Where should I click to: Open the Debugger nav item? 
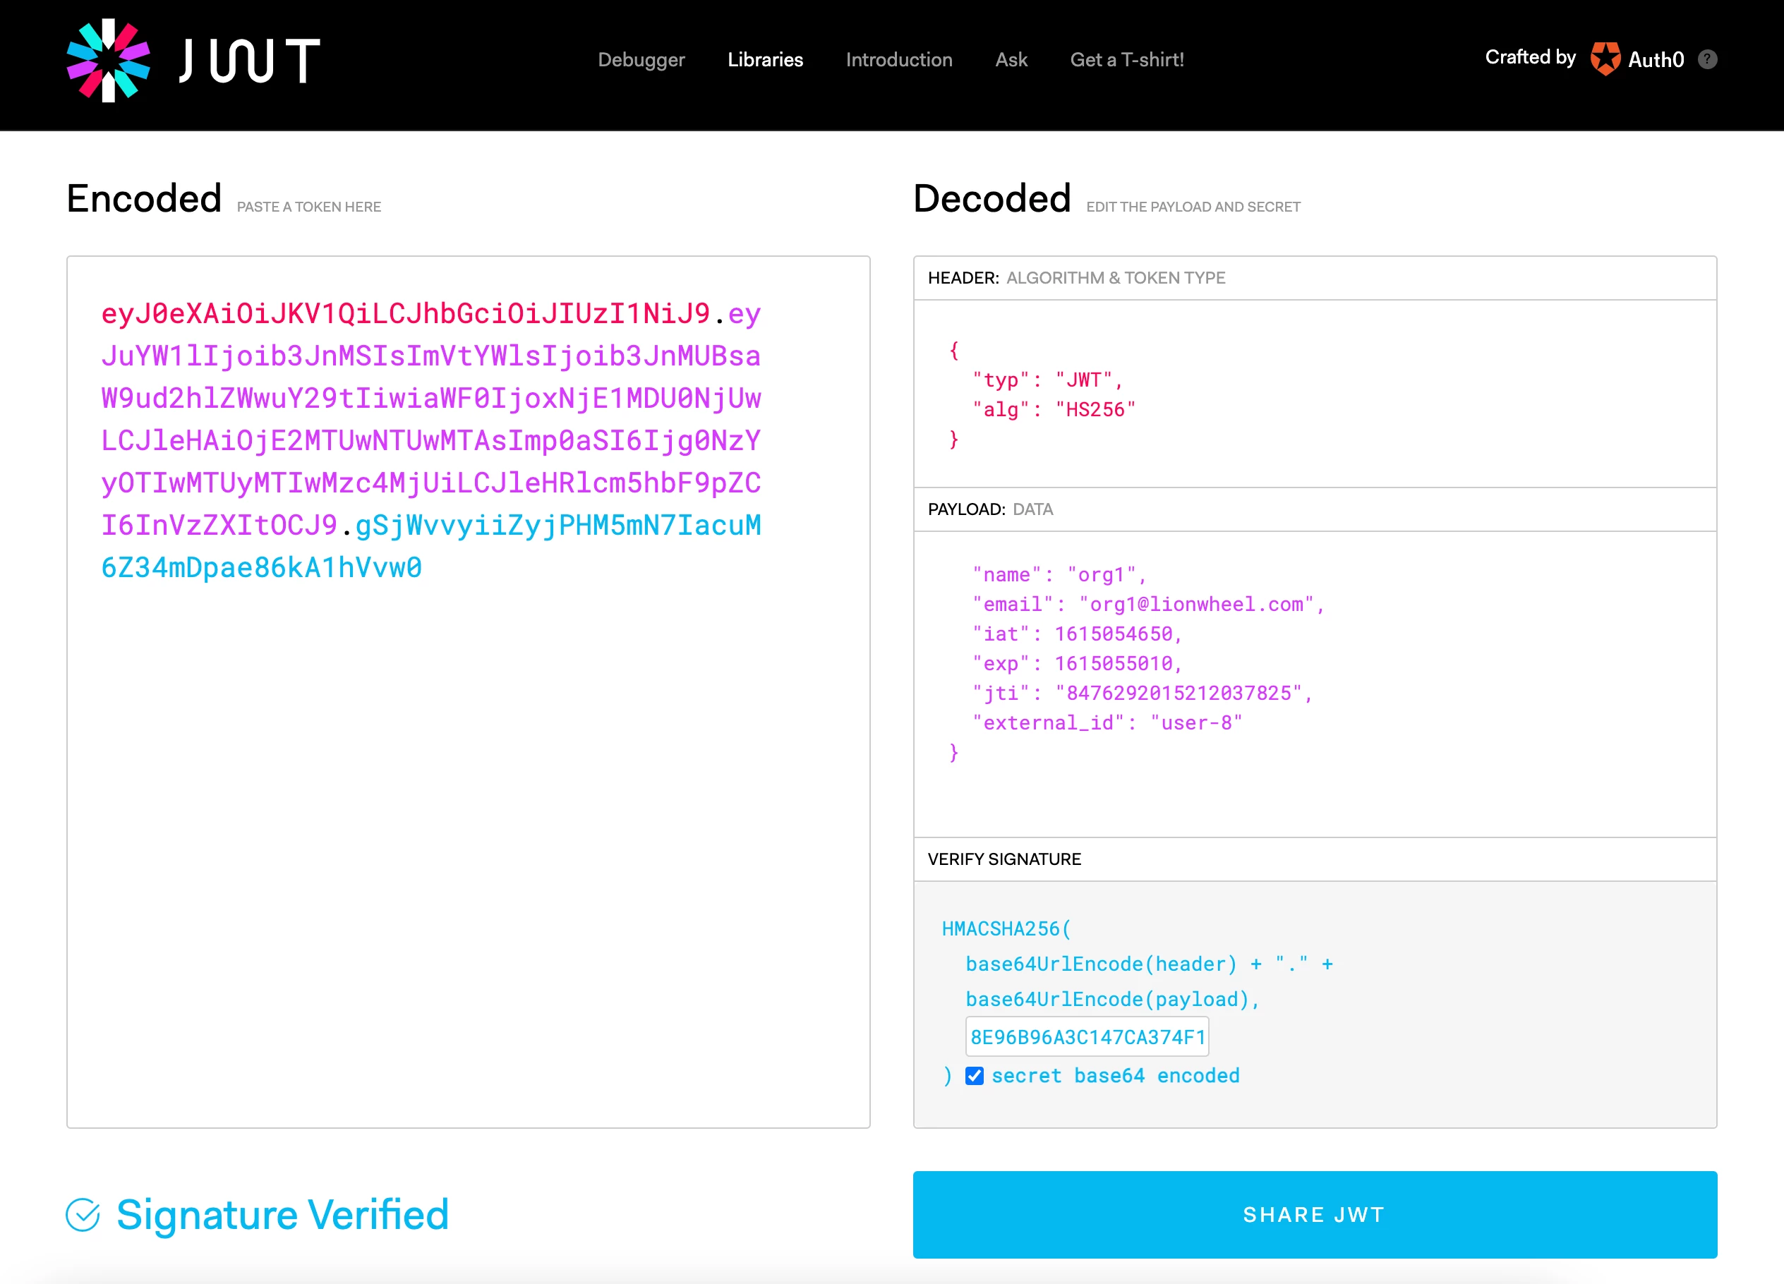(641, 60)
